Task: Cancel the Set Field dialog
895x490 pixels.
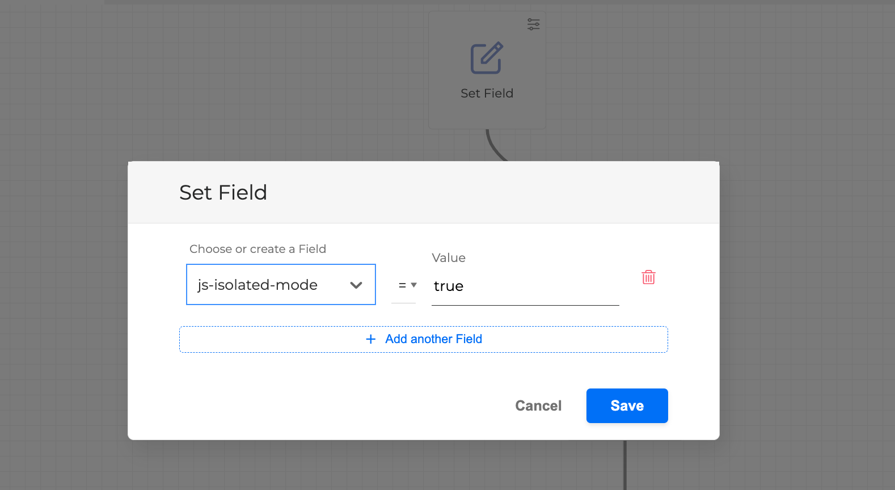Action: click(x=538, y=406)
